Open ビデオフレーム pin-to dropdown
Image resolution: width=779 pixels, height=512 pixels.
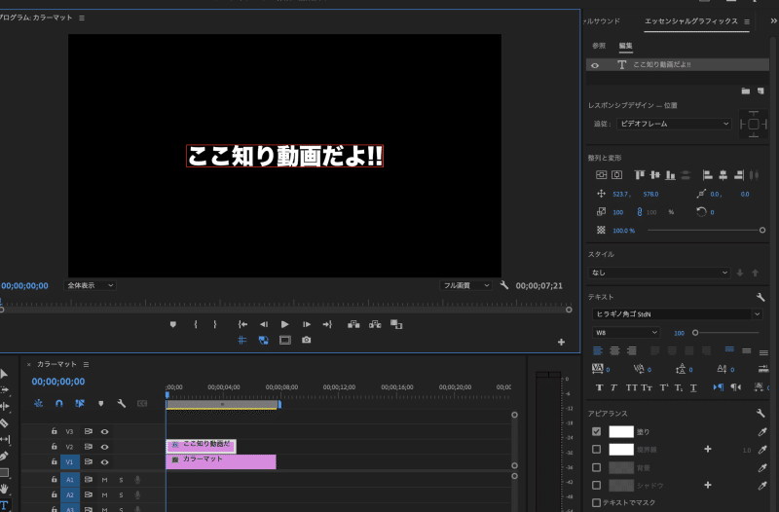coord(674,124)
